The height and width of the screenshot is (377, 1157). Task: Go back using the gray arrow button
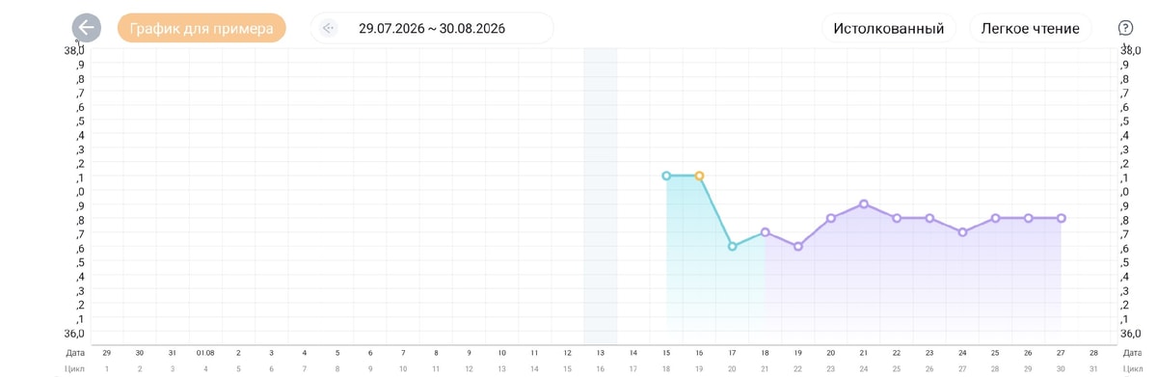click(x=87, y=28)
